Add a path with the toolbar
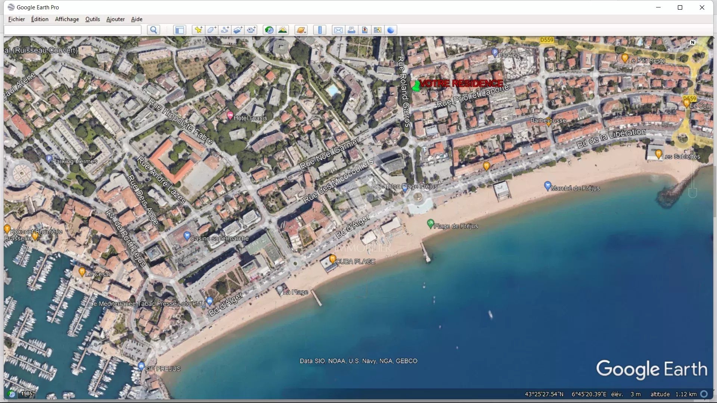This screenshot has width=717, height=403. click(x=225, y=30)
